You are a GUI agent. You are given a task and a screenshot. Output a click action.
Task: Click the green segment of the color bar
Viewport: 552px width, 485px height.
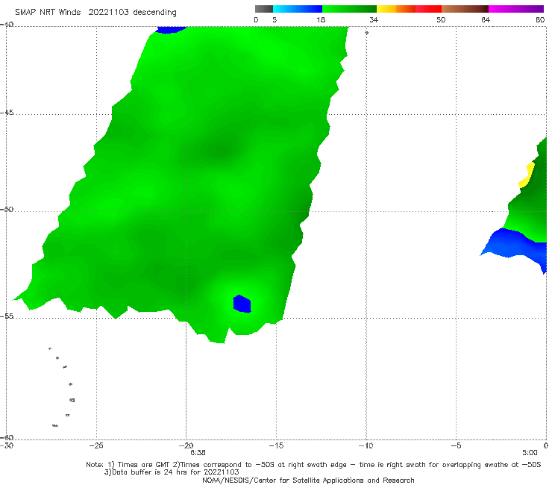tap(350, 9)
